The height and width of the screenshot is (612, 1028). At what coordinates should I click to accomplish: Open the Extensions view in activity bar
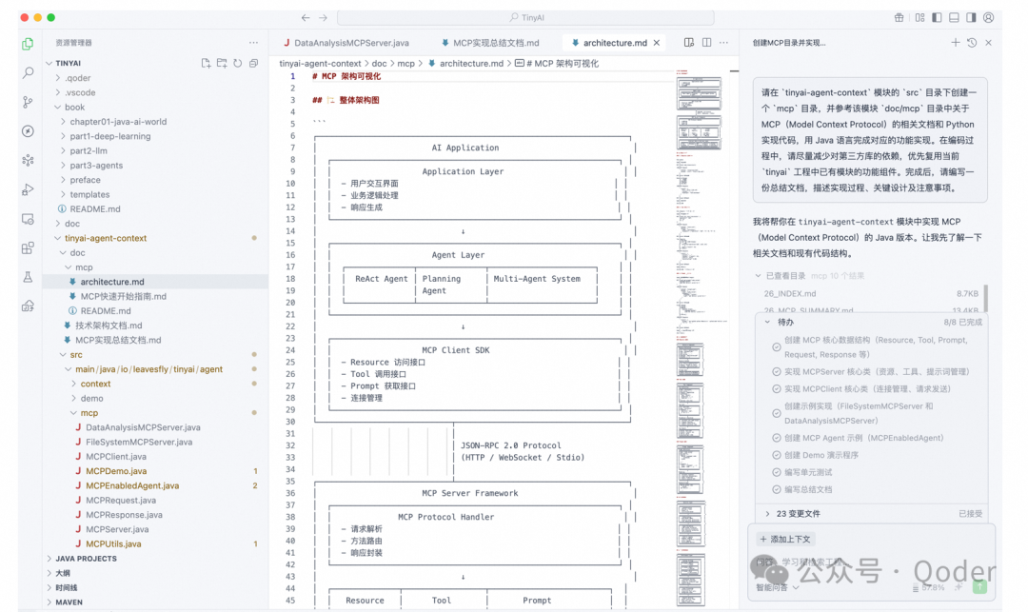[x=28, y=248]
